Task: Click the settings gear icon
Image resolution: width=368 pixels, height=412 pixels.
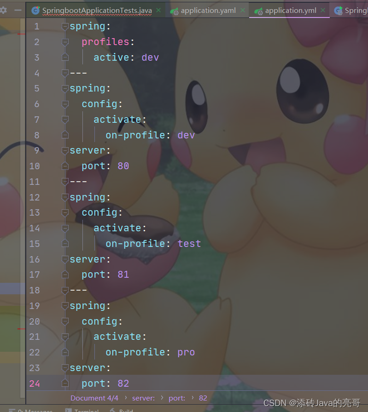Action: tap(3, 10)
